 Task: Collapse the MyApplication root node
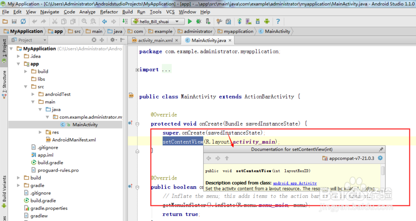11,49
